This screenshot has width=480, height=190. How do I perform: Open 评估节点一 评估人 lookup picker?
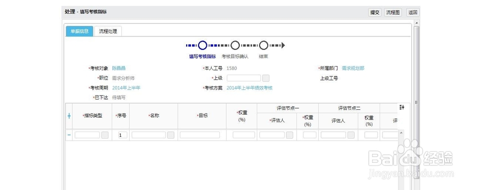coord(289,135)
